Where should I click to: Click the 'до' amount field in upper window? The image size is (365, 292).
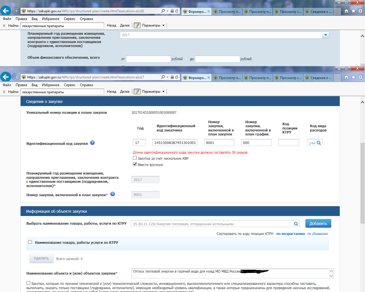[218, 59]
